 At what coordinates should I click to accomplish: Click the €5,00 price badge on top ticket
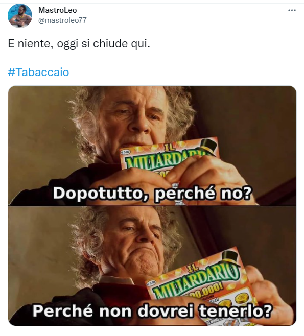coord(125,152)
